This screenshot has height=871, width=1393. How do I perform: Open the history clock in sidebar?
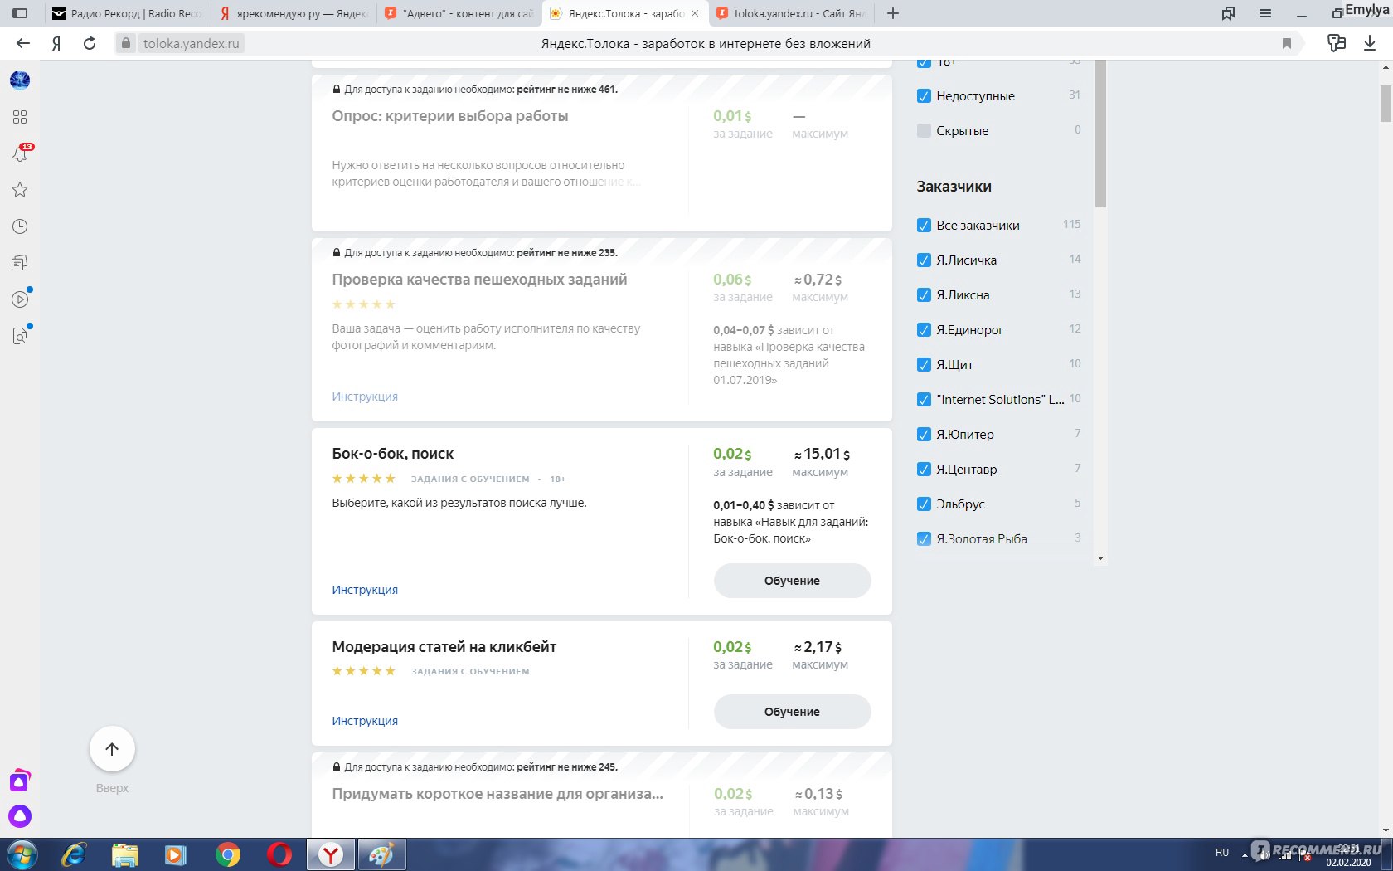[x=20, y=226]
